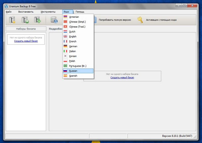
Task: Click the window resize grip in status bar
Action: (x=195, y=136)
